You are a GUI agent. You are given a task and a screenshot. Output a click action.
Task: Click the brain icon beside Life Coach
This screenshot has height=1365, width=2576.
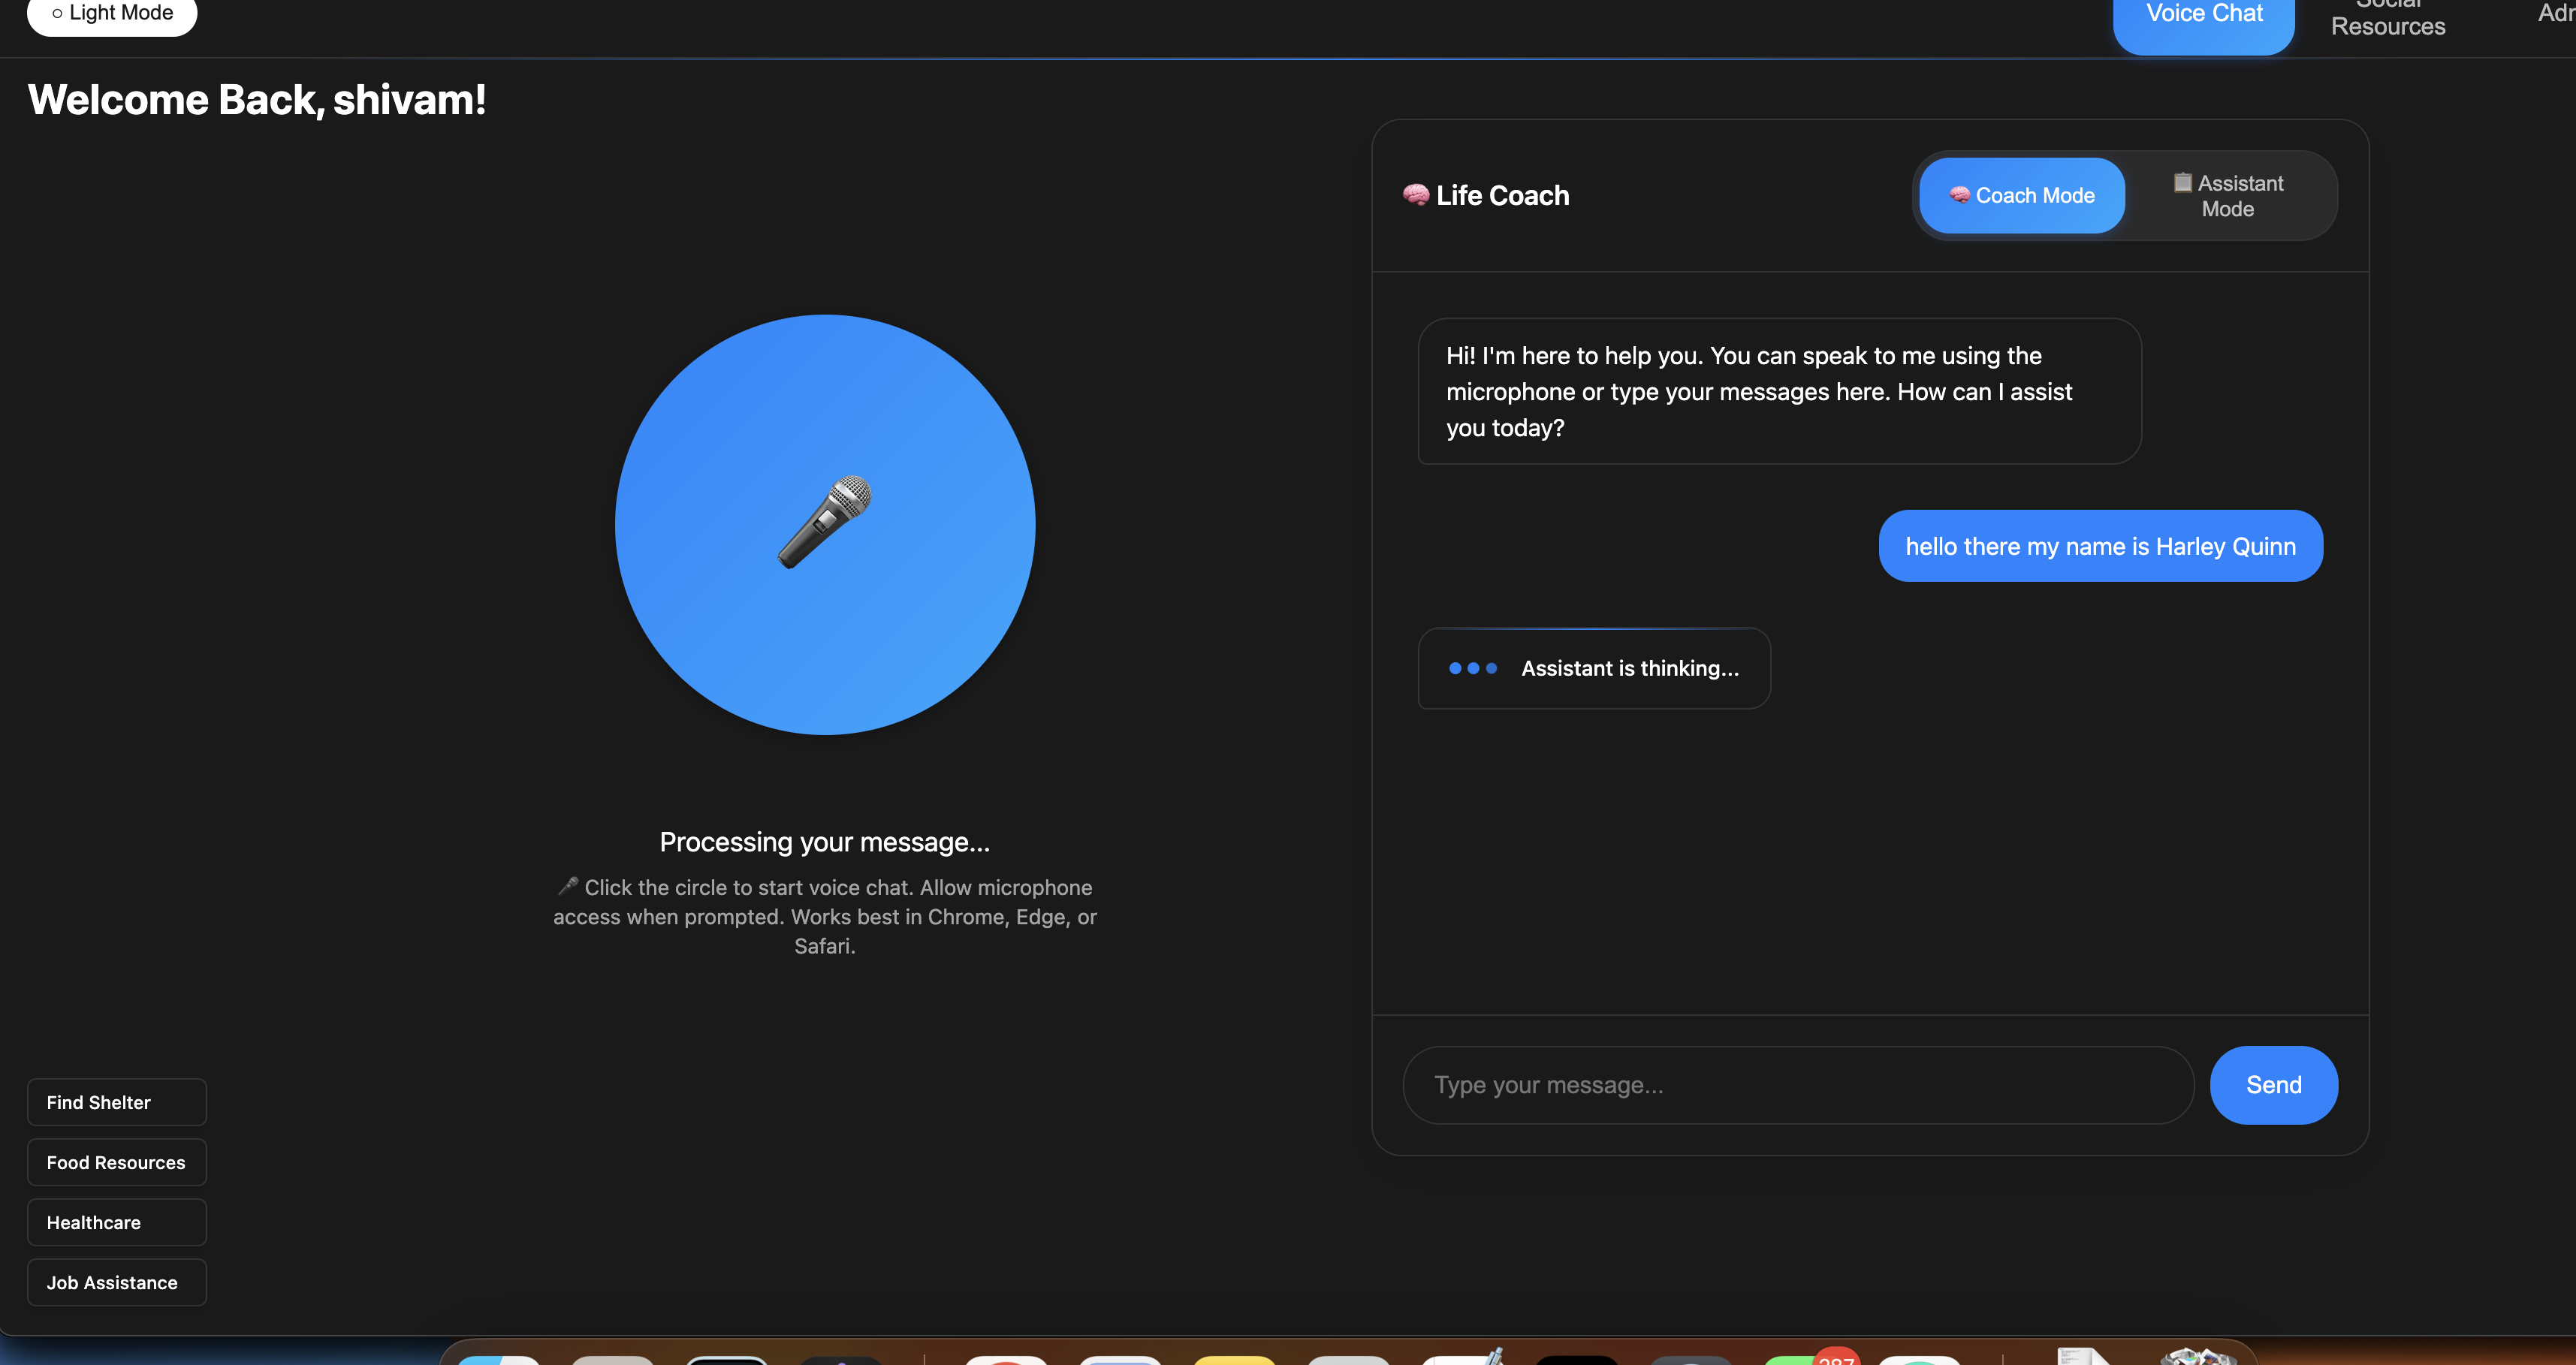[x=1415, y=195]
